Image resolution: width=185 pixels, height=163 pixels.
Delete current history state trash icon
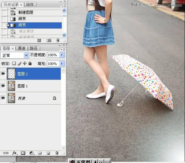pyautogui.click(x=58, y=40)
